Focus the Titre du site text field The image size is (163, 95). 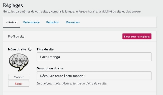[x=94, y=57]
